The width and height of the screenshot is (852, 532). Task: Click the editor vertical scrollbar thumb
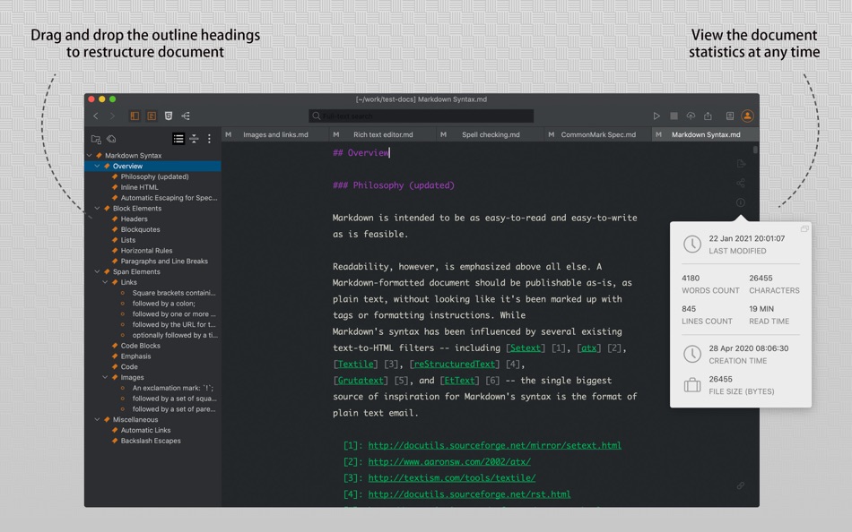click(x=755, y=150)
